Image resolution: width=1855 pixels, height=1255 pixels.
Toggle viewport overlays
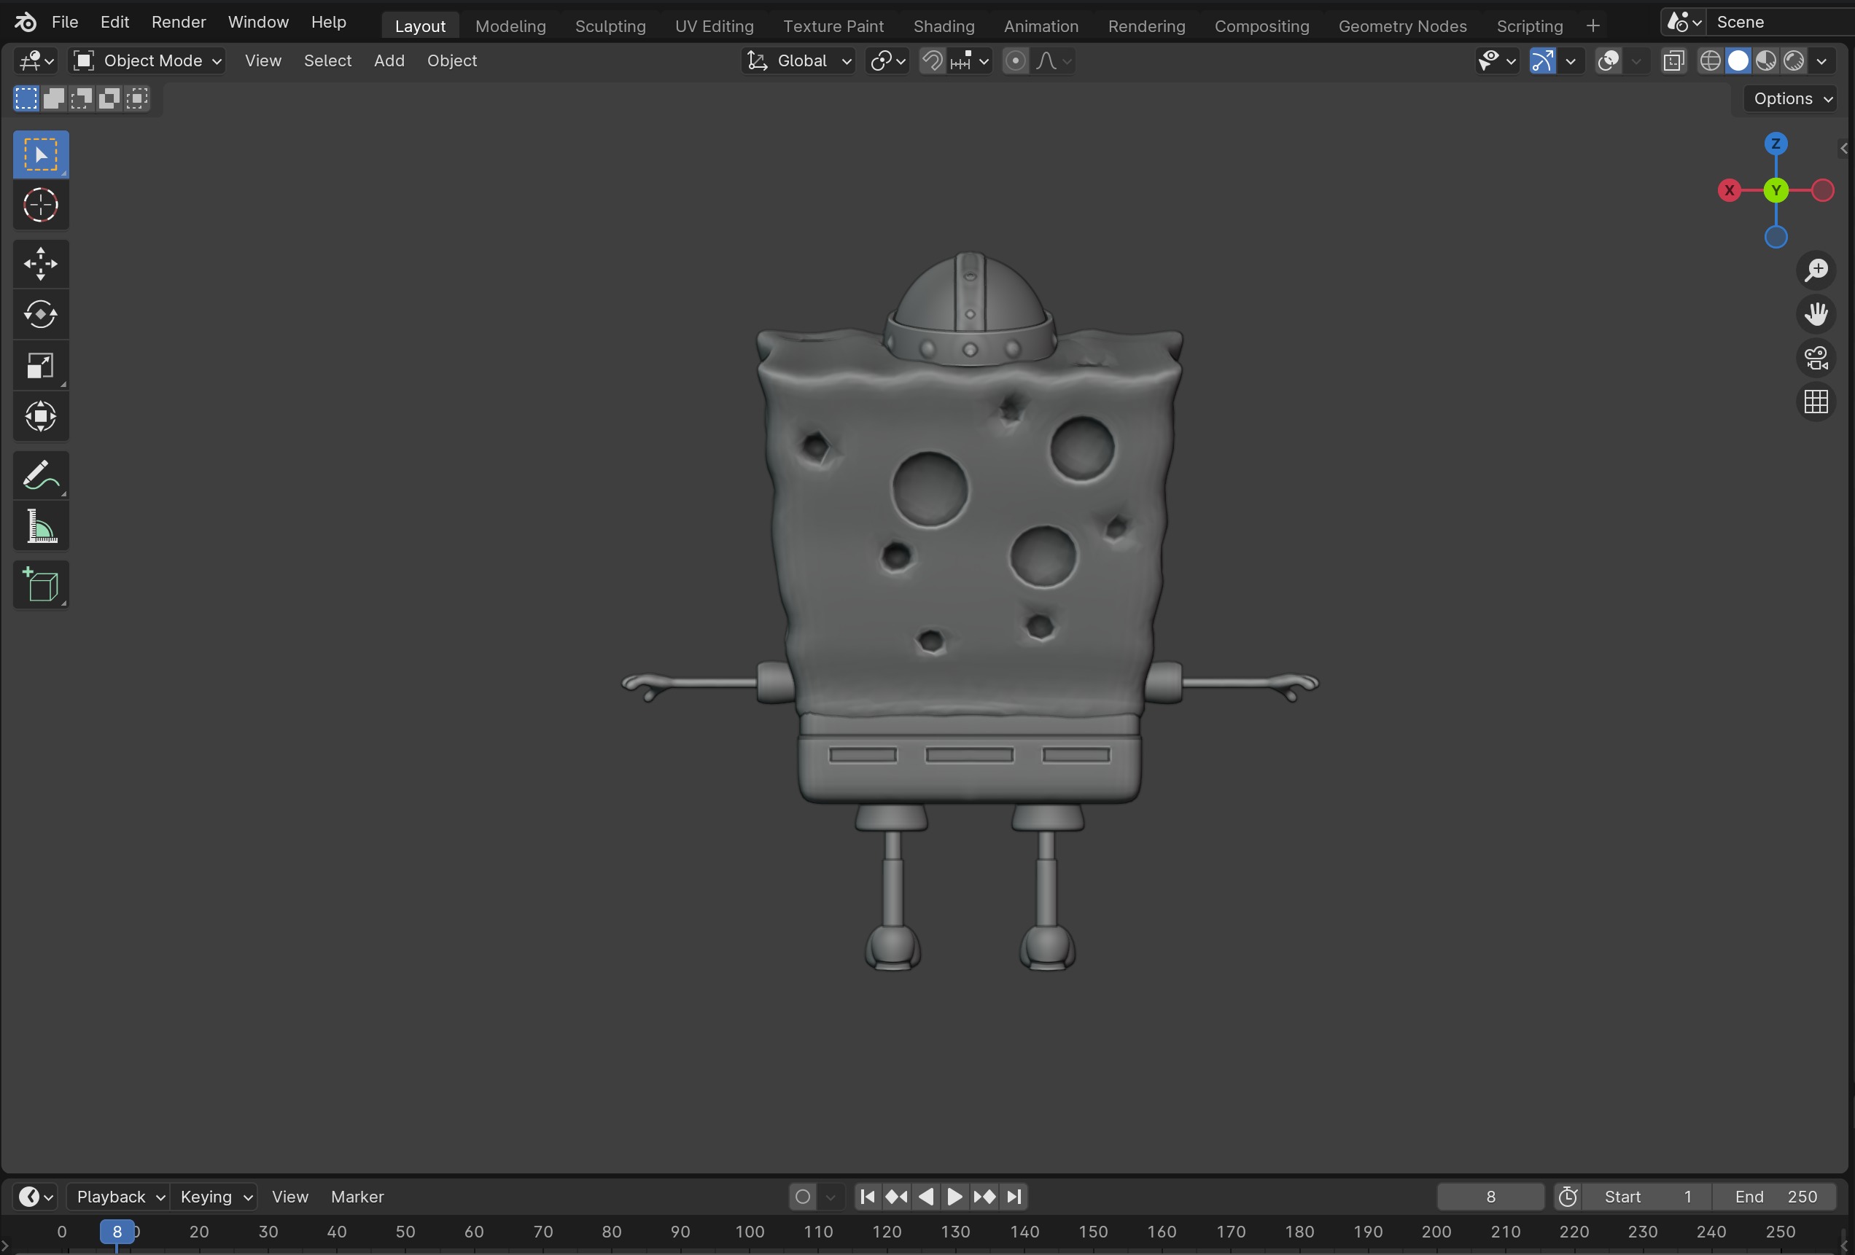pos(1609,61)
